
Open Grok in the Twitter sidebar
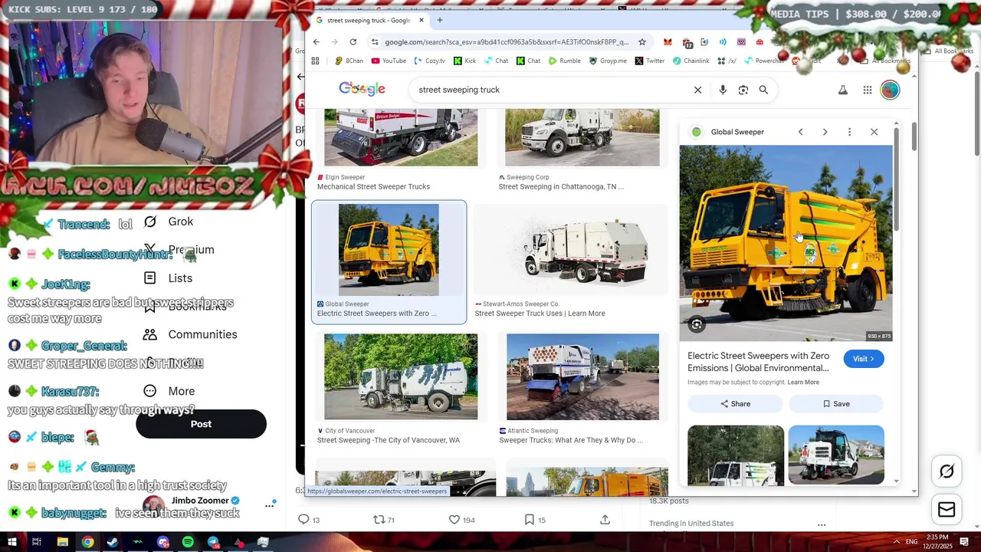[169, 222]
